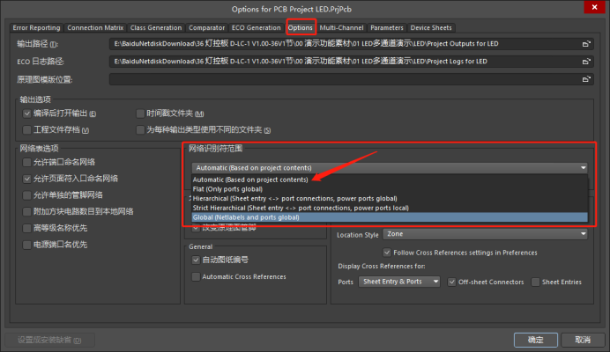
Task: Collapse the 网络识别符范围 dropdown arrow
Action: [583, 167]
